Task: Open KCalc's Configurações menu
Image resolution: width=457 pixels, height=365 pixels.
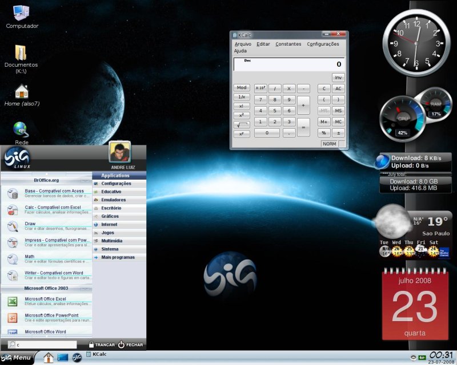Action: [323, 44]
